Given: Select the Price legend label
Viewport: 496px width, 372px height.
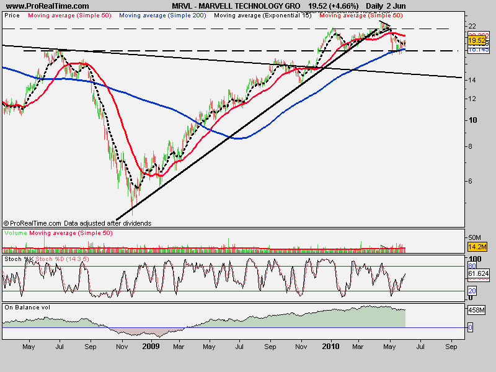Looking at the screenshot, I should click(x=12, y=15).
